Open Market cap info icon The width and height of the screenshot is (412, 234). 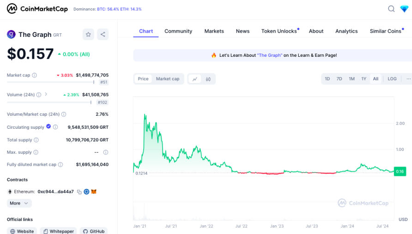coord(35,75)
